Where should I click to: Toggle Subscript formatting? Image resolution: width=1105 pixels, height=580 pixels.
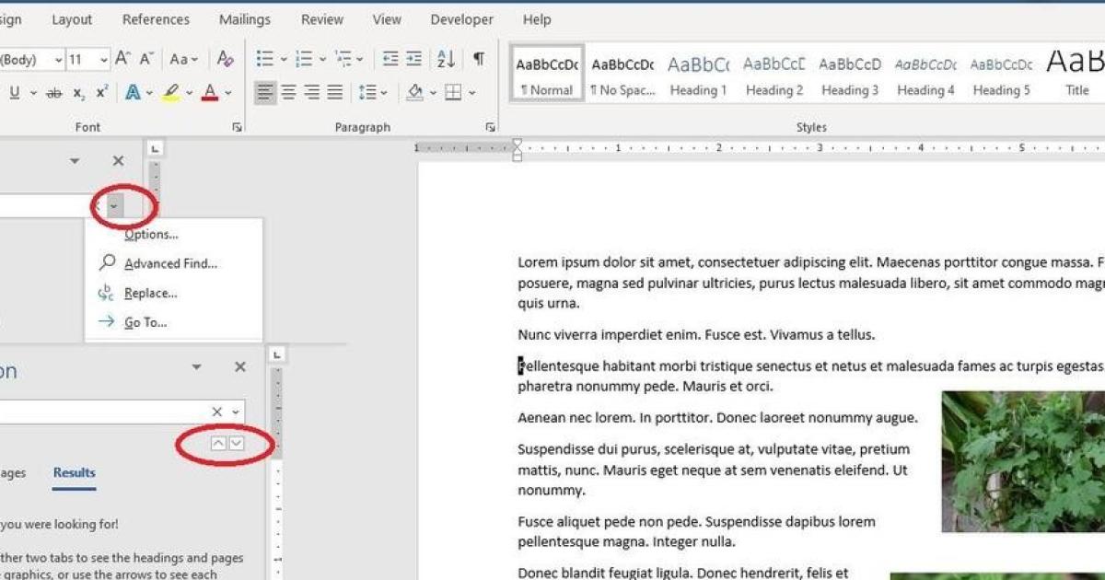coord(78,91)
